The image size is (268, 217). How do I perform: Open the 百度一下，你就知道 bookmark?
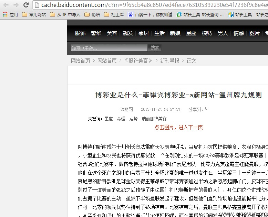click(x=150, y=15)
